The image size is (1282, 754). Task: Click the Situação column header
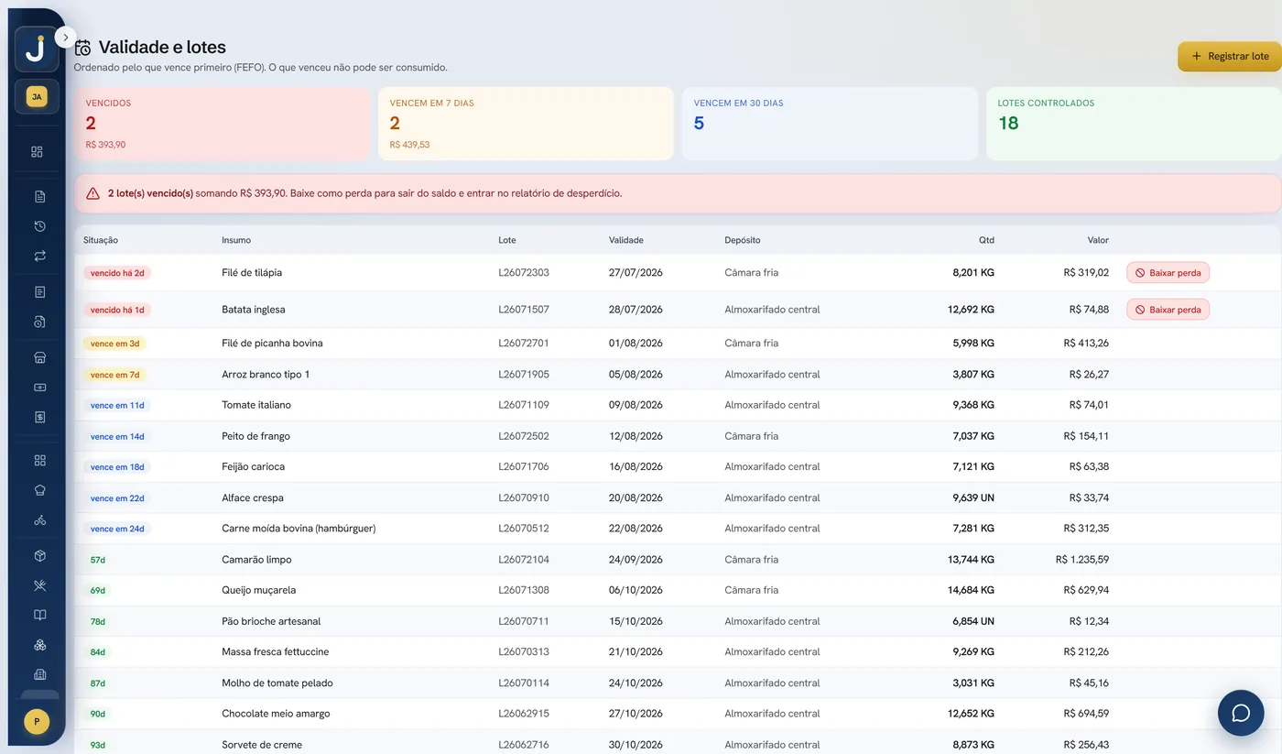pyautogui.click(x=101, y=240)
